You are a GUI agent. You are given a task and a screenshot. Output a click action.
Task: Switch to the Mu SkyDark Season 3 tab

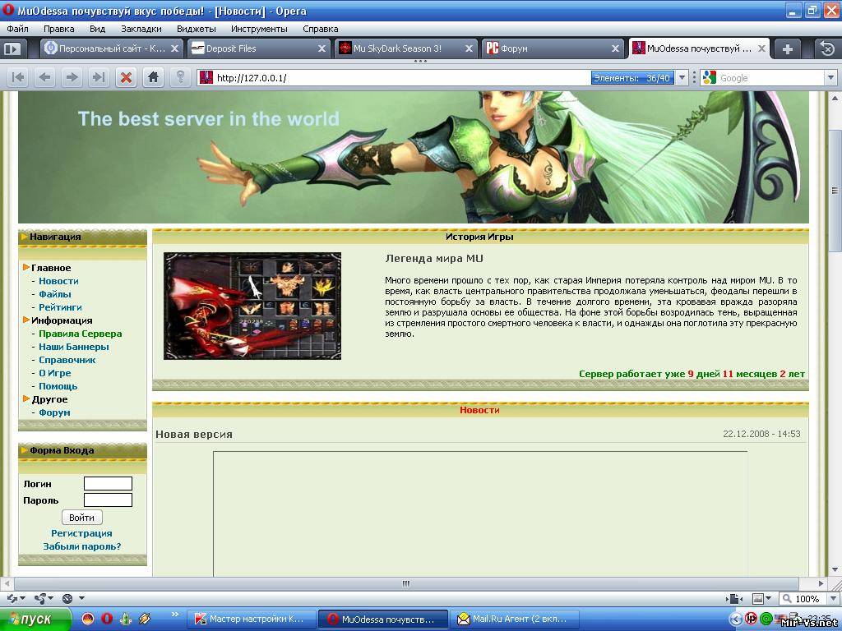click(406, 48)
